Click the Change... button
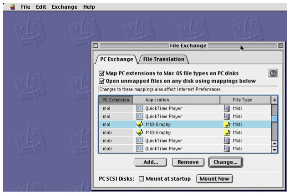The width and height of the screenshot is (289, 193). pyautogui.click(x=225, y=162)
